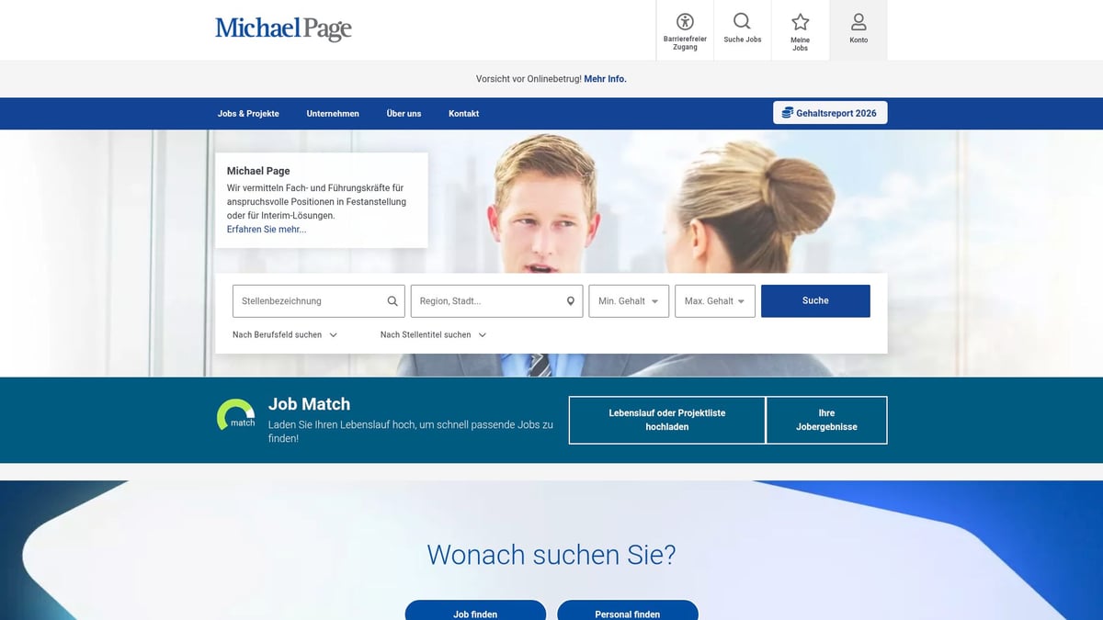Click Lebenslauf oder Projektliste hochladen button

tap(666, 420)
